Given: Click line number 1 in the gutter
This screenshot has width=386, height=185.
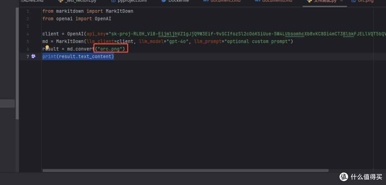Looking at the screenshot, I should (28, 11).
